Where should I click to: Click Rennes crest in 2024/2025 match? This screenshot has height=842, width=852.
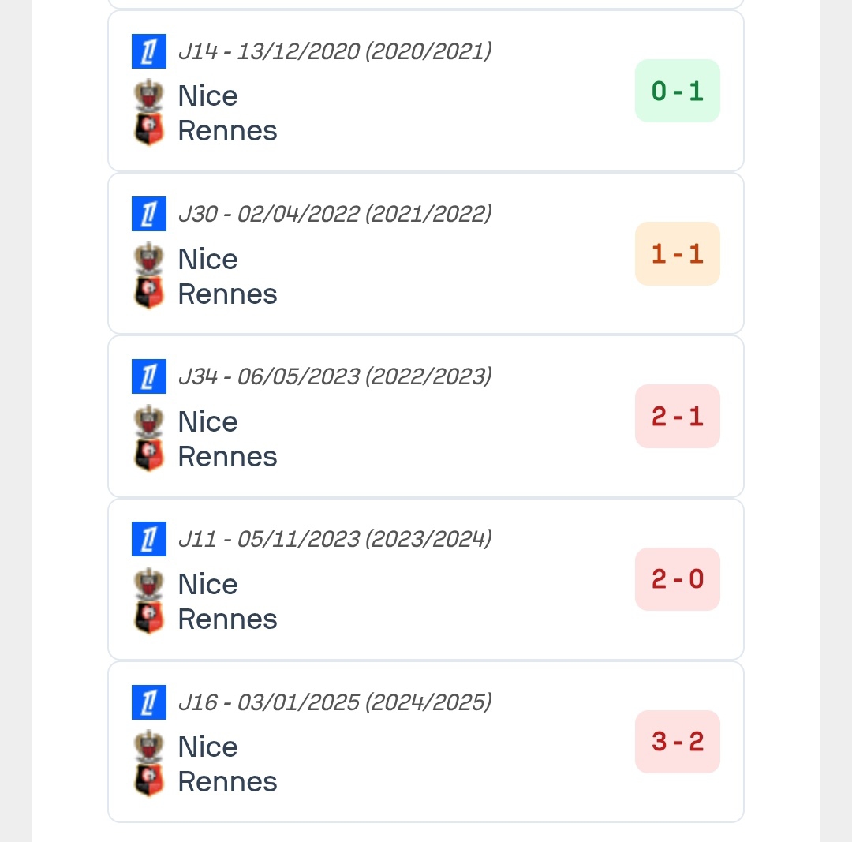pos(148,781)
